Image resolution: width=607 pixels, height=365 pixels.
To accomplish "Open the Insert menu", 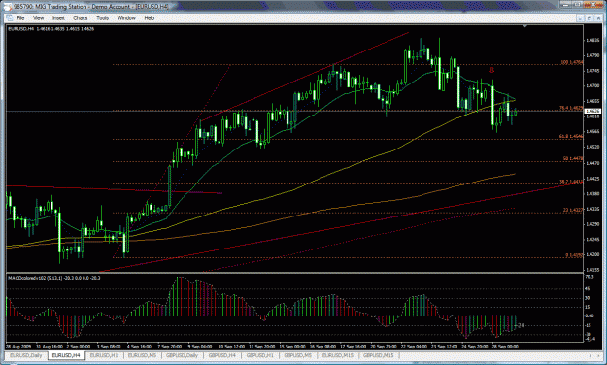I will 58,18.
